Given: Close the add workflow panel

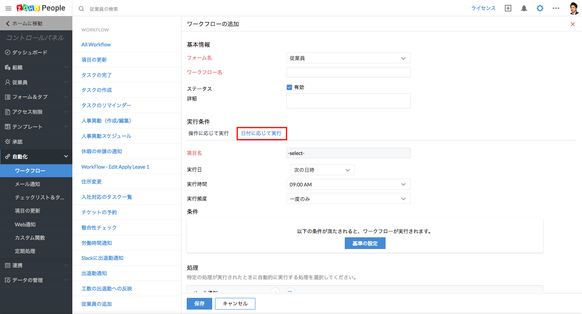Looking at the screenshot, I should pos(572,24).
